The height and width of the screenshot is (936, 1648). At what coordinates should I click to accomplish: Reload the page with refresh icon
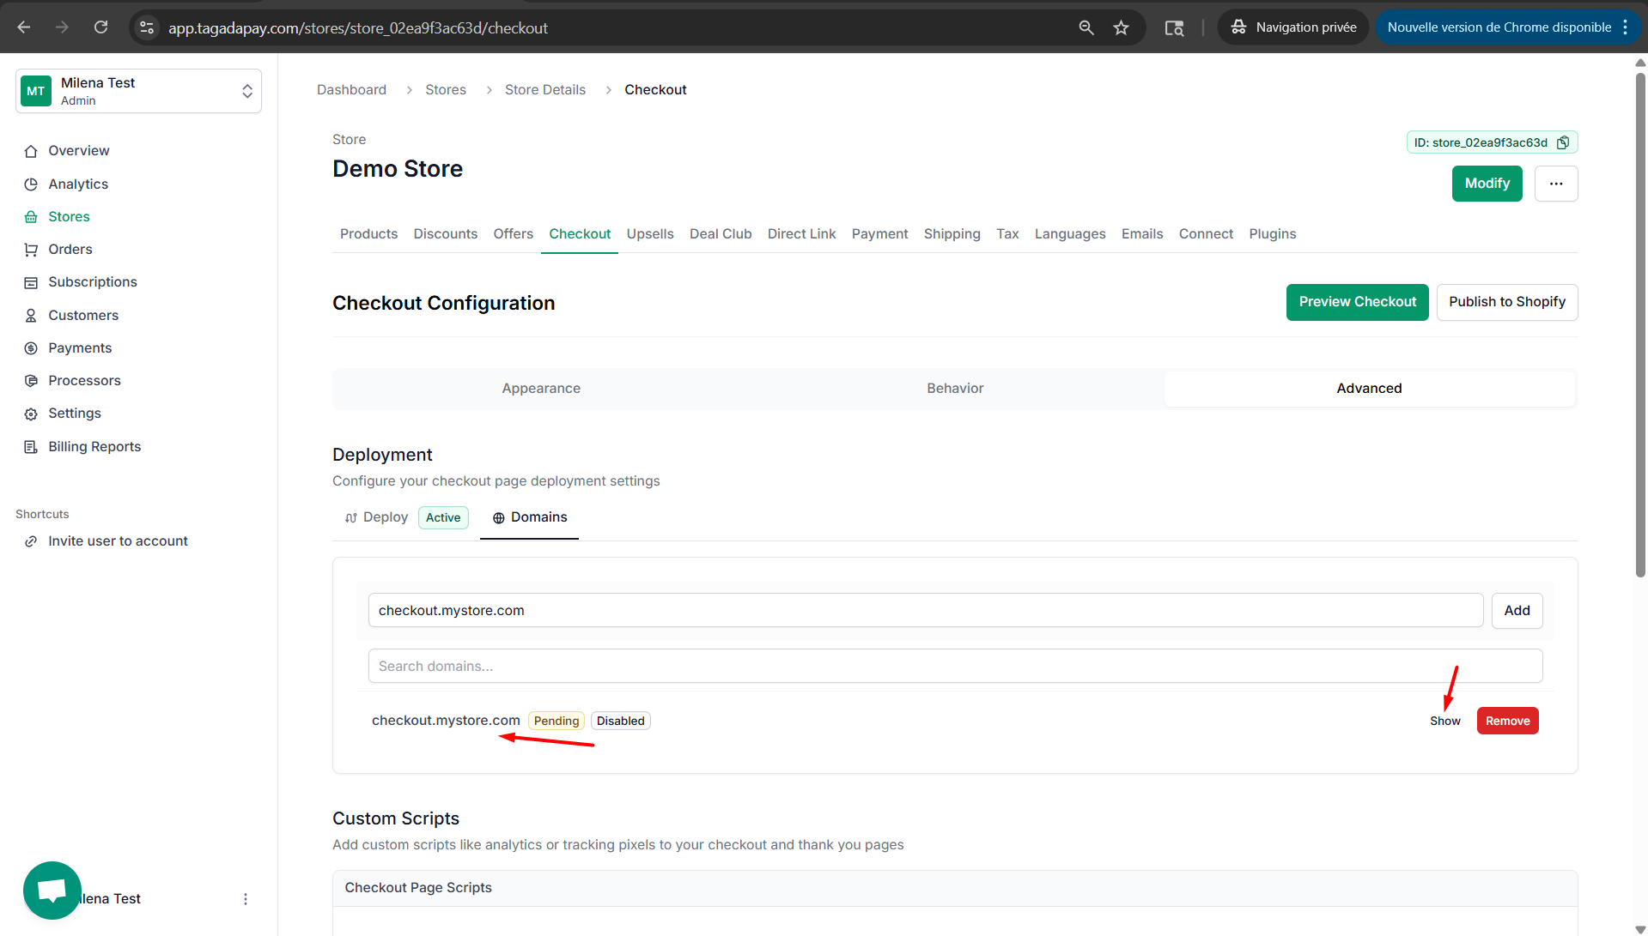pos(100,27)
